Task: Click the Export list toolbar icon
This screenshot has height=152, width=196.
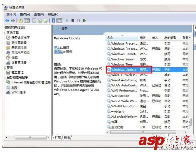Action: pos(46,21)
